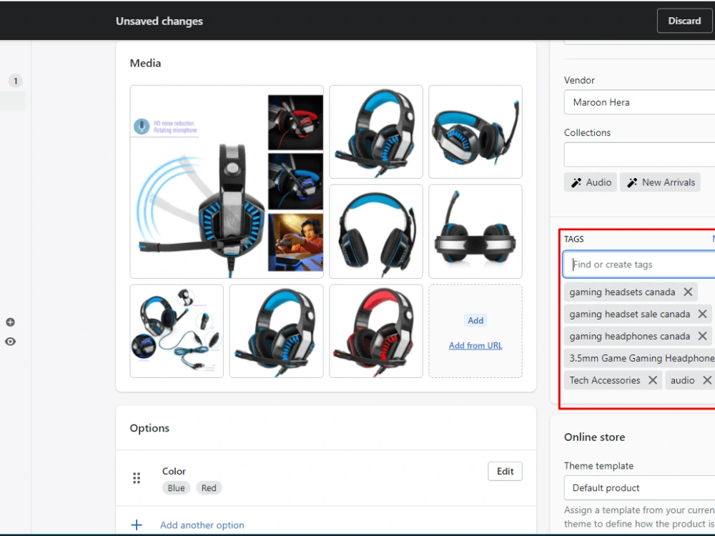715x536 pixels.
Task: Click the gaming headsets canada tag label
Action: [623, 292]
